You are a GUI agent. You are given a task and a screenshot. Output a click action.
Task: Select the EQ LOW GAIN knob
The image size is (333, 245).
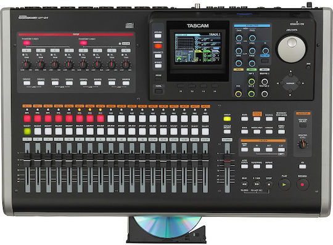tap(239, 63)
